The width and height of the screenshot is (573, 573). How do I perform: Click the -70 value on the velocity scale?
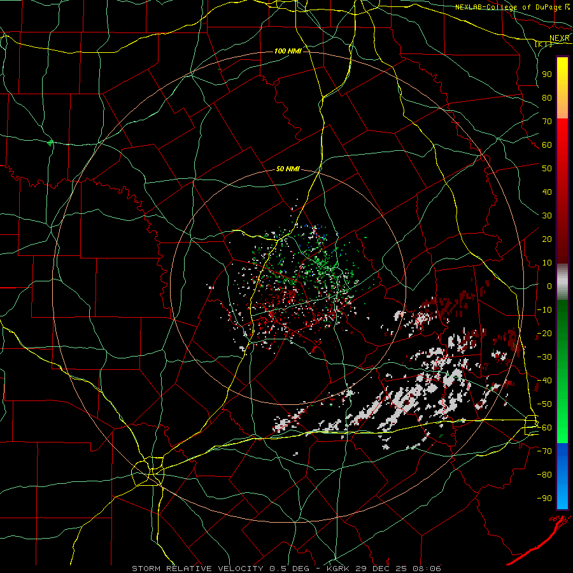pyautogui.click(x=544, y=451)
